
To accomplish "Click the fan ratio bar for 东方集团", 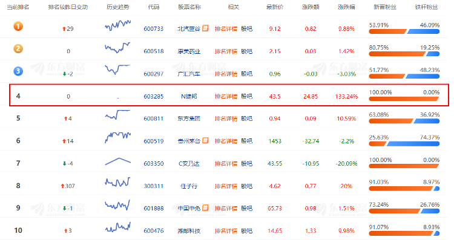I will tap(404, 121).
